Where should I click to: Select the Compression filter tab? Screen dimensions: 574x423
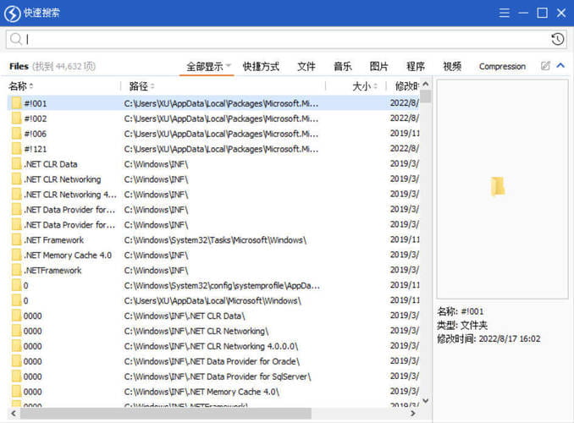pyautogui.click(x=502, y=66)
